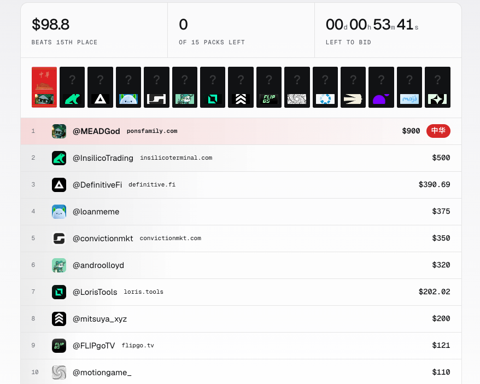Open the @LorisTools profile link
The image size is (480, 384).
click(x=95, y=292)
